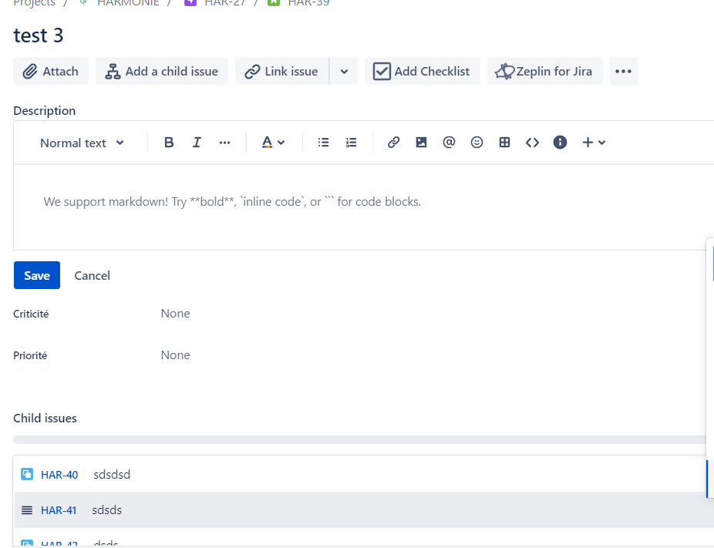Open the more actions ellipsis menu
Screen dimensions: 714x548
click(x=623, y=71)
